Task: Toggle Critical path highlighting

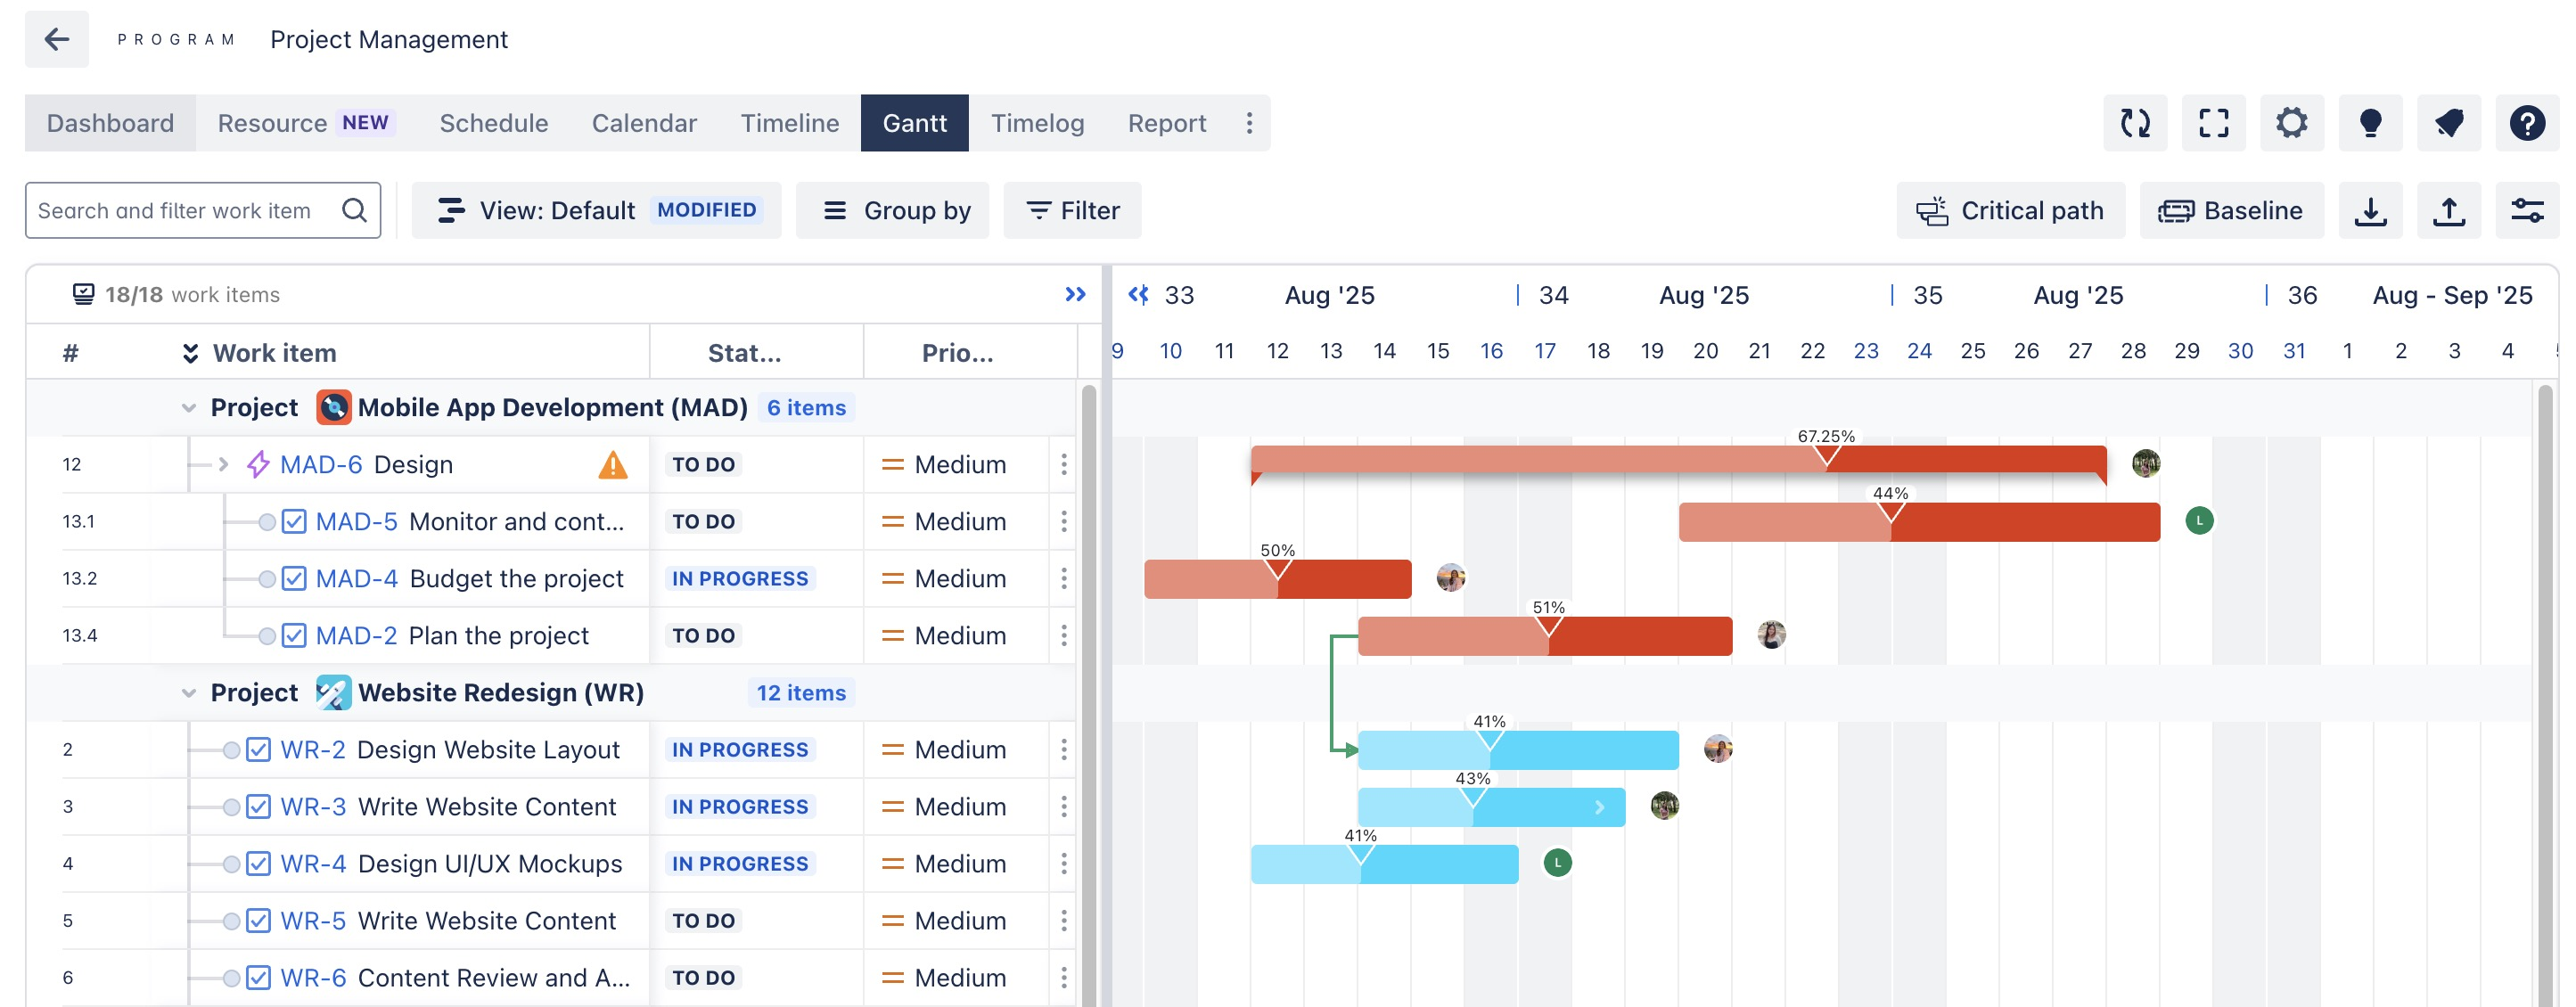Action: 2010,211
